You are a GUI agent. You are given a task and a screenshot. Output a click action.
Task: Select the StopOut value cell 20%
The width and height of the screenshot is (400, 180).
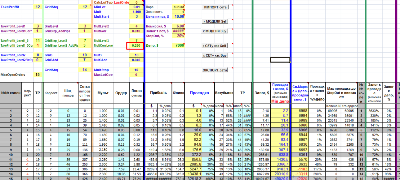pos(179,36)
